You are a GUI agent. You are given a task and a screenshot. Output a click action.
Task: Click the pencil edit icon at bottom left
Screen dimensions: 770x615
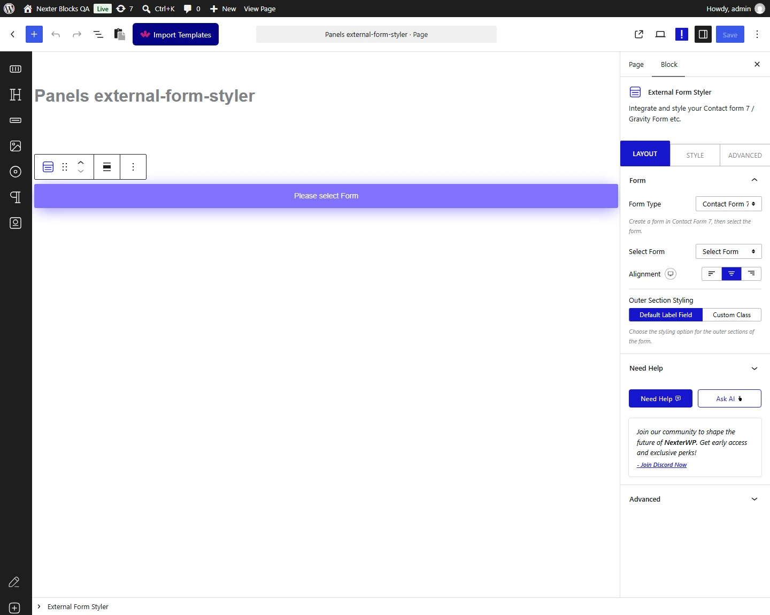(14, 582)
